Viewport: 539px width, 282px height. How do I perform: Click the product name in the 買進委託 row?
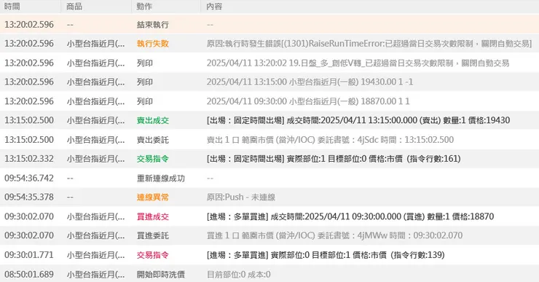(x=95, y=235)
